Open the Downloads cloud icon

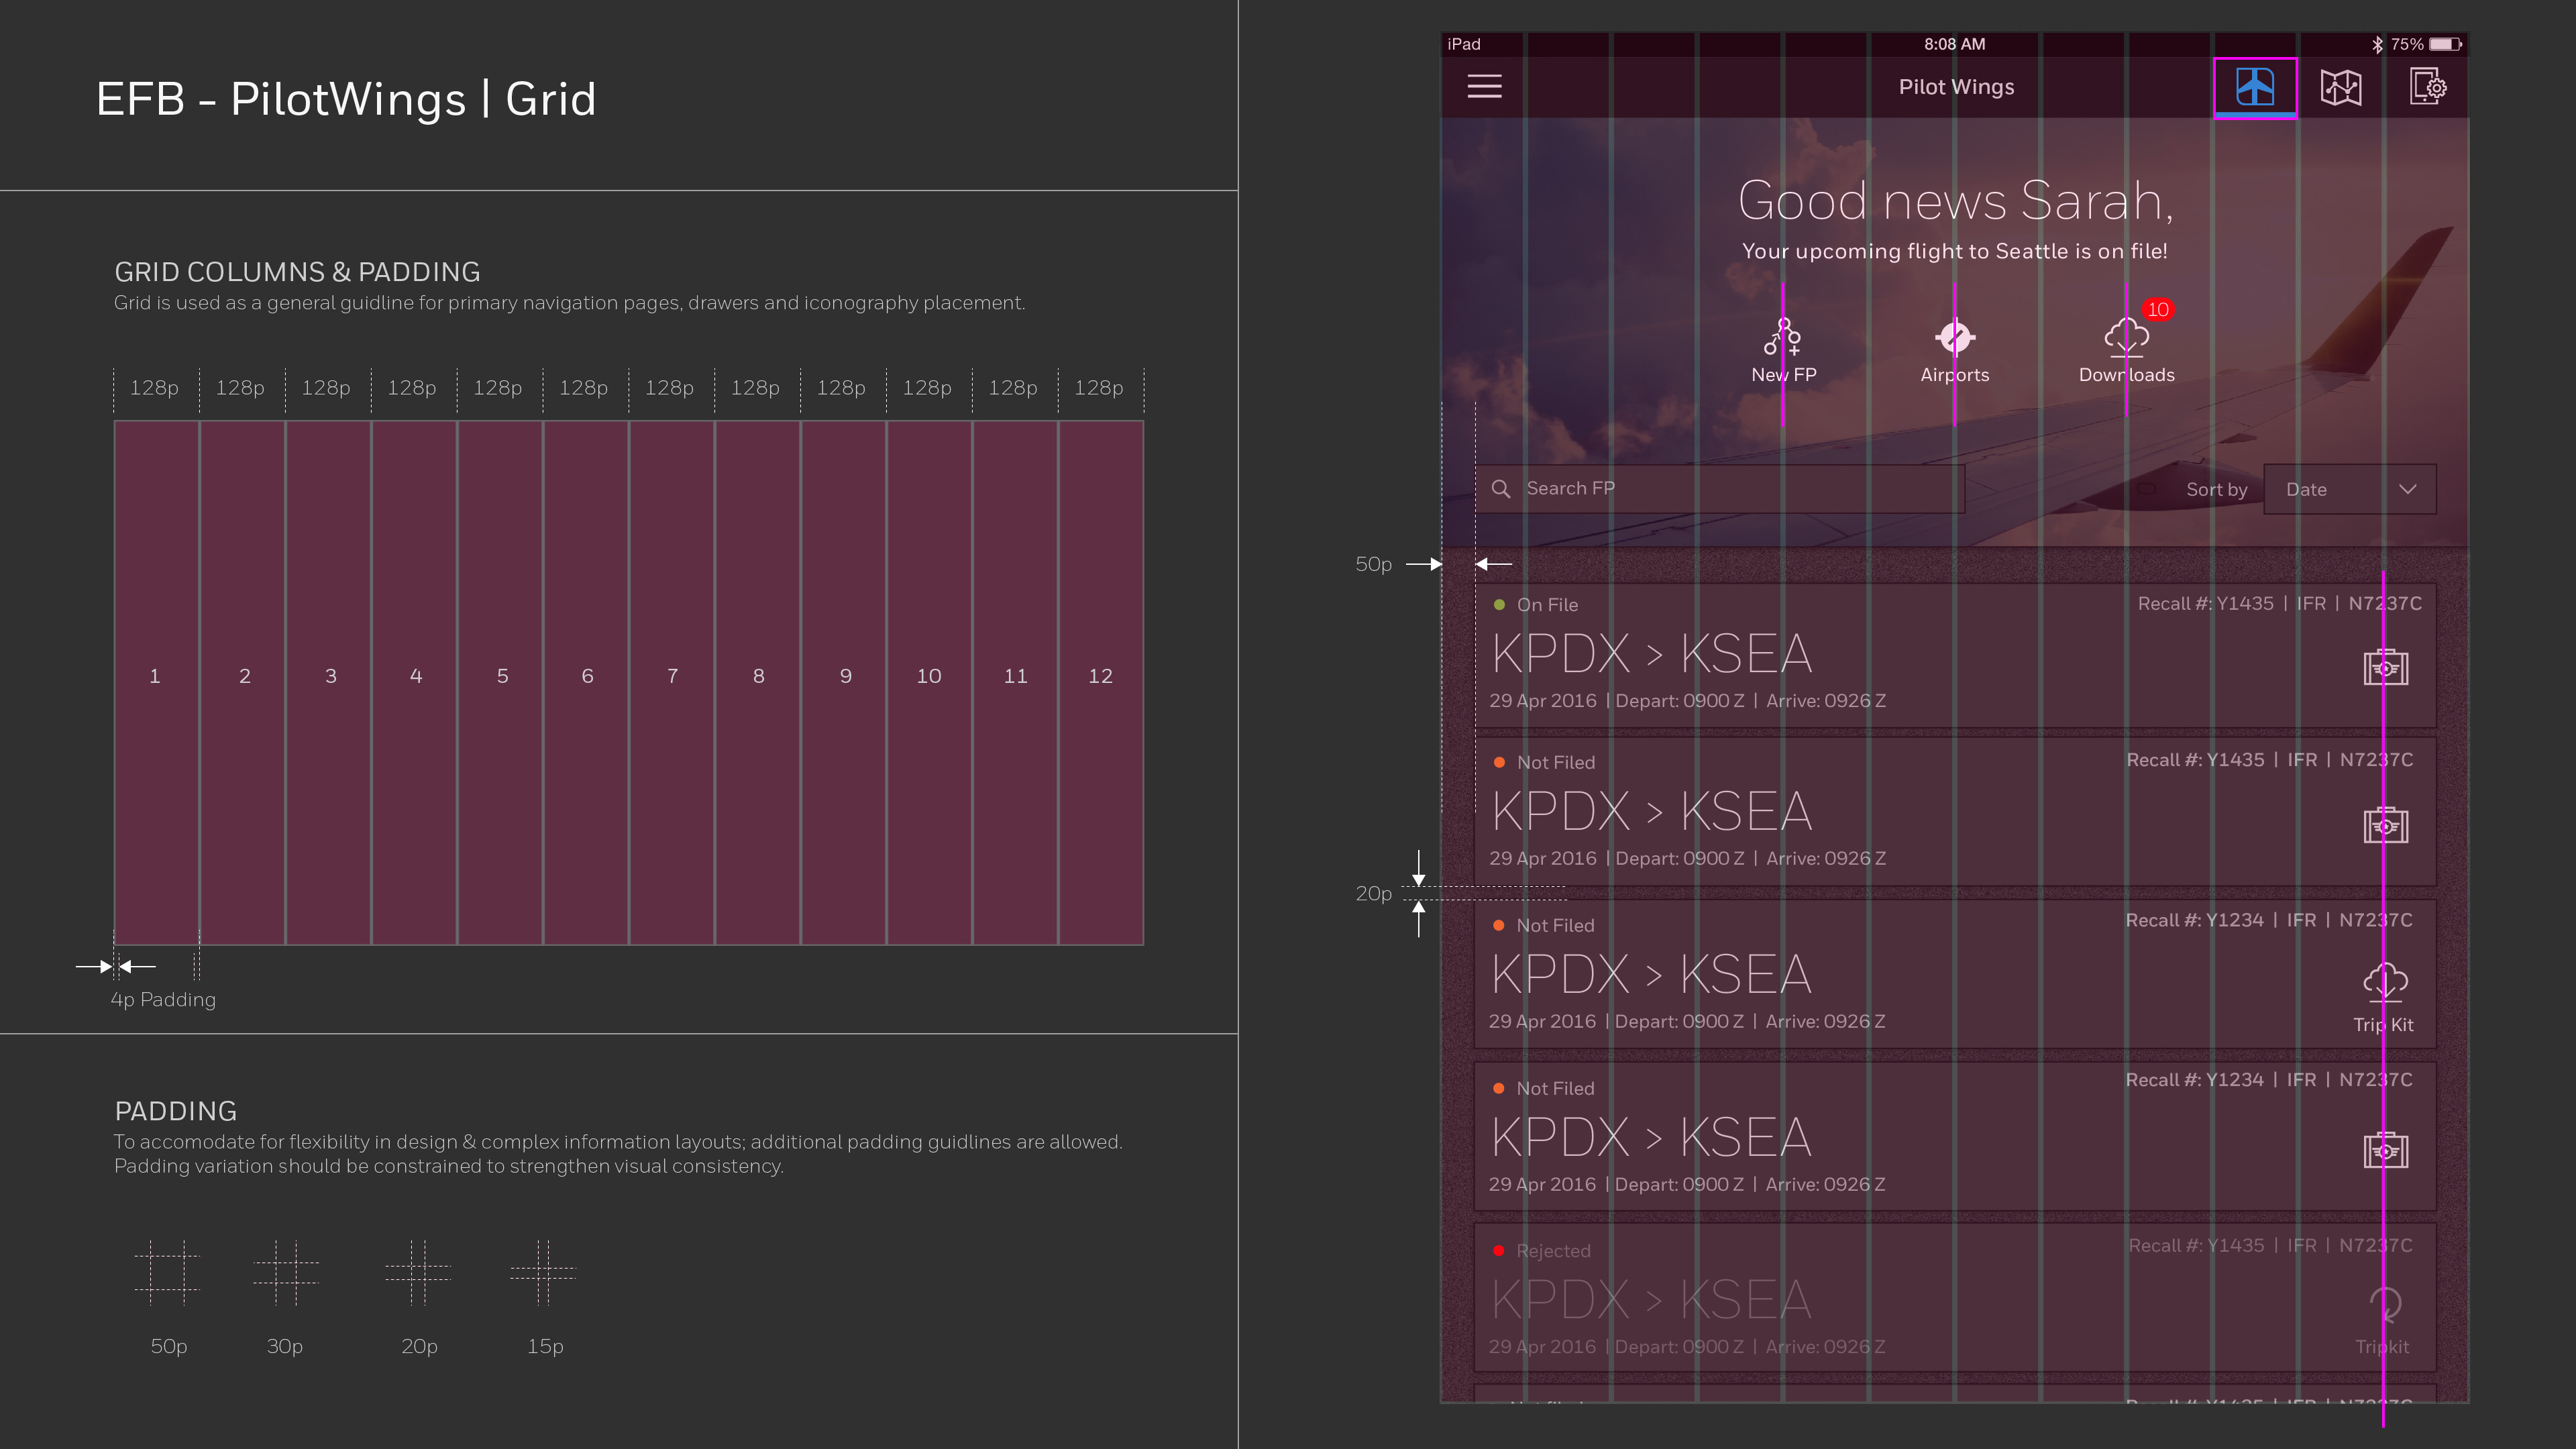click(x=2126, y=338)
